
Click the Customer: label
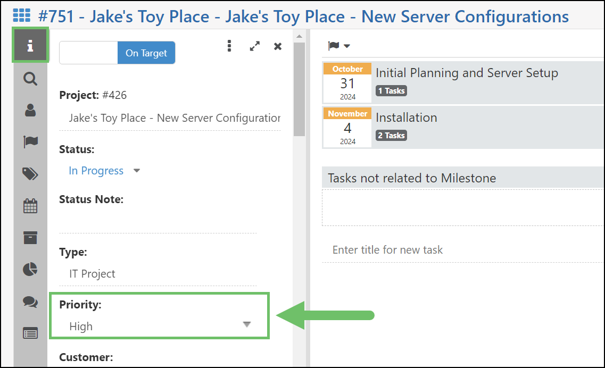tap(86, 357)
